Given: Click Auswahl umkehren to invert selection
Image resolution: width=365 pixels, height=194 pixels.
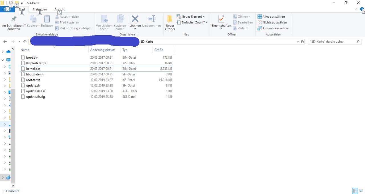Looking at the screenshot, I should tap(273, 28).
